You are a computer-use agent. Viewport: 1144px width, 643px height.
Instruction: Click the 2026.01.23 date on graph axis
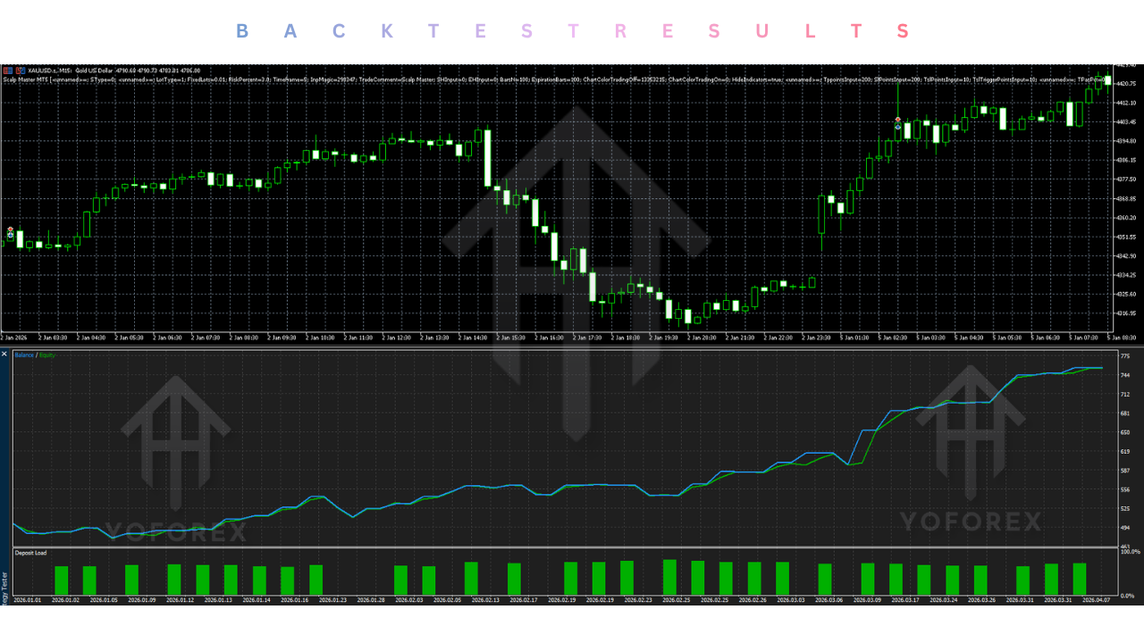[331, 600]
